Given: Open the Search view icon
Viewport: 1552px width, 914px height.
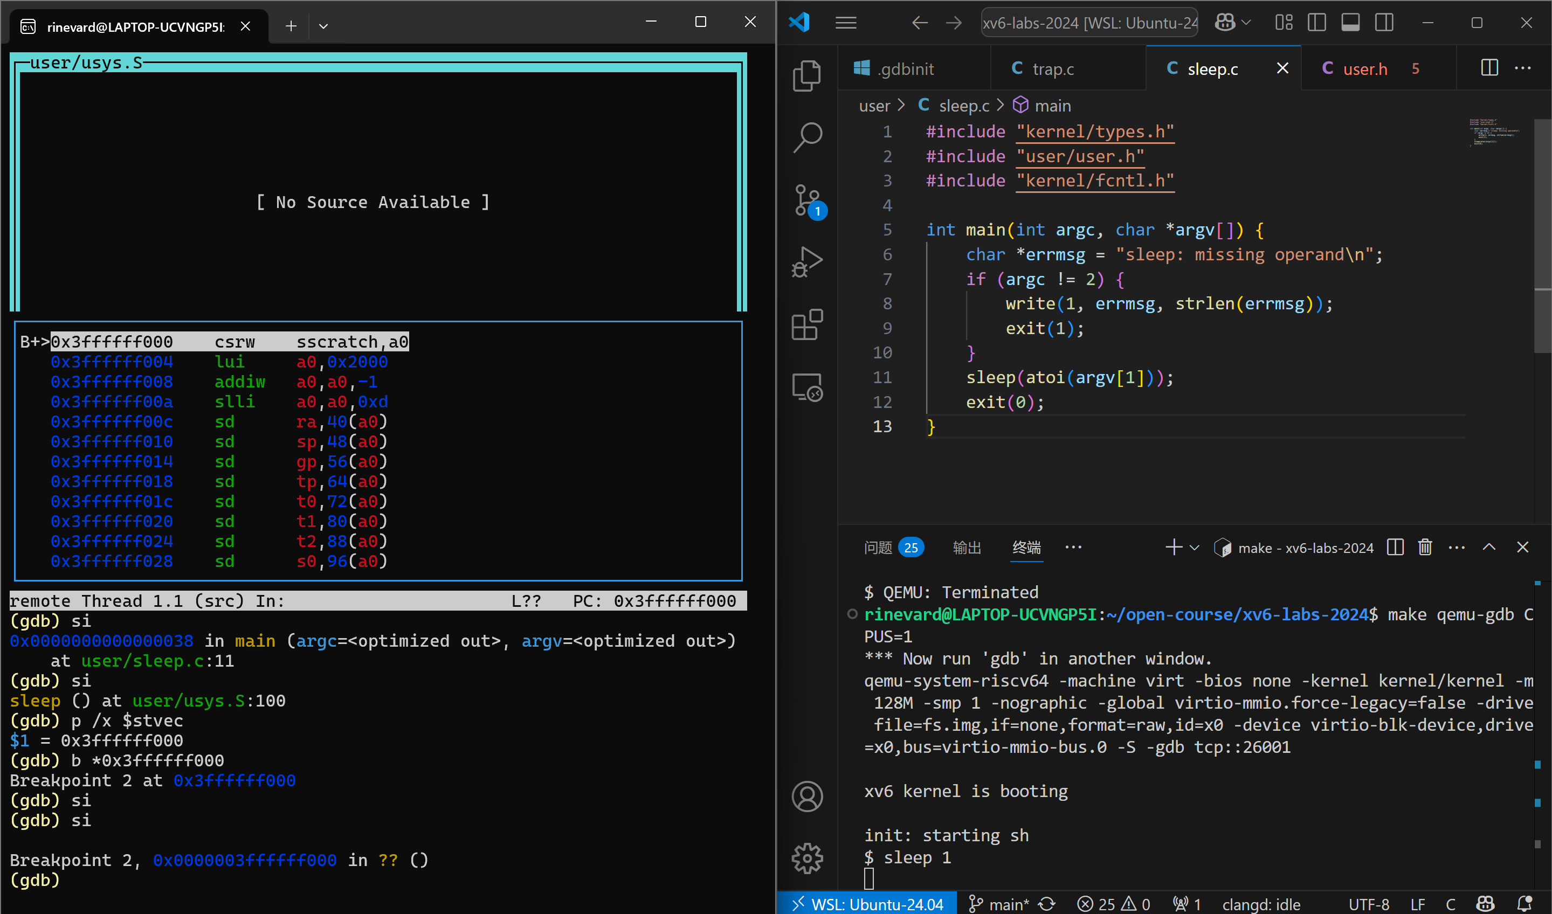Looking at the screenshot, I should (x=806, y=137).
